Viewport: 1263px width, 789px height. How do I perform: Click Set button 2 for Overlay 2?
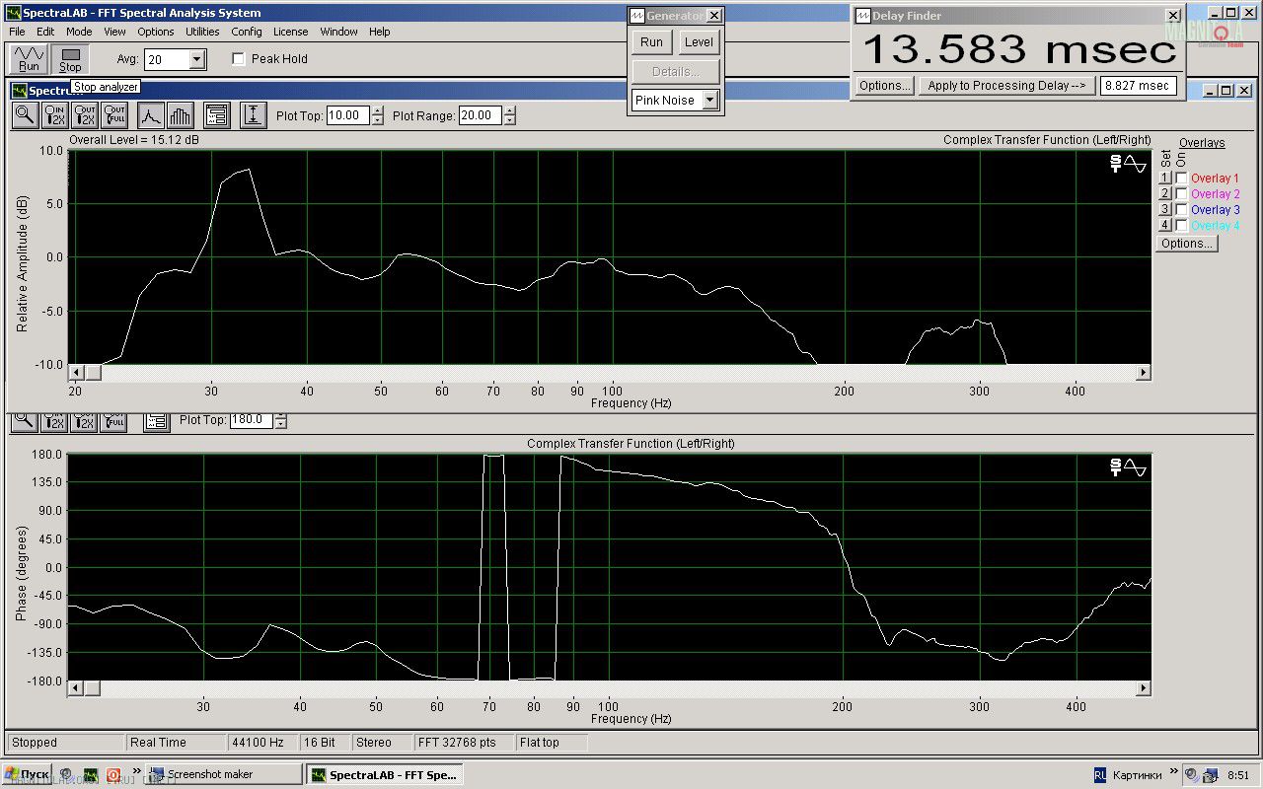[x=1165, y=194]
